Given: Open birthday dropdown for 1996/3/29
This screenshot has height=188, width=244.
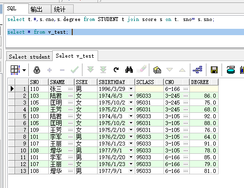Looking at the screenshot, I should click(131, 89).
